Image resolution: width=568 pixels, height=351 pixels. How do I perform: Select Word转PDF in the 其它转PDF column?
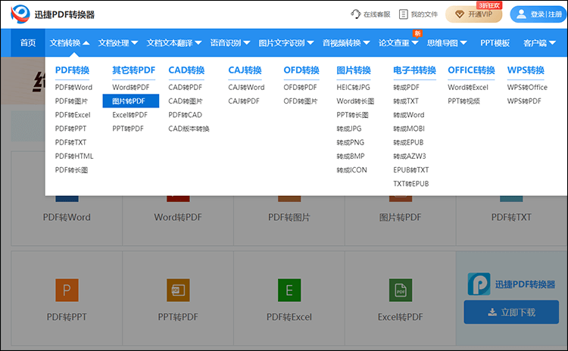coord(131,87)
